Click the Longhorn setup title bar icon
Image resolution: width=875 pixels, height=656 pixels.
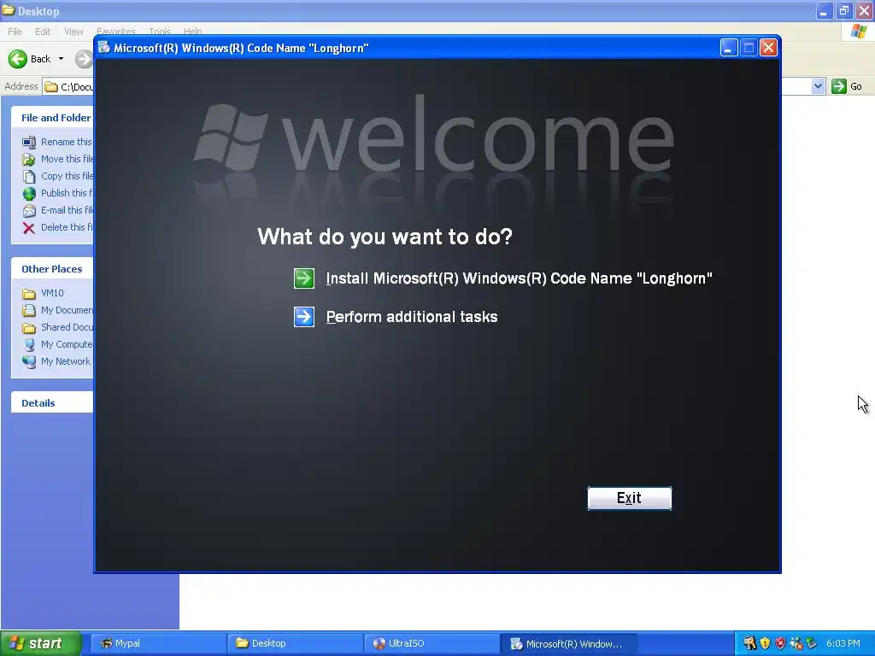tap(103, 48)
